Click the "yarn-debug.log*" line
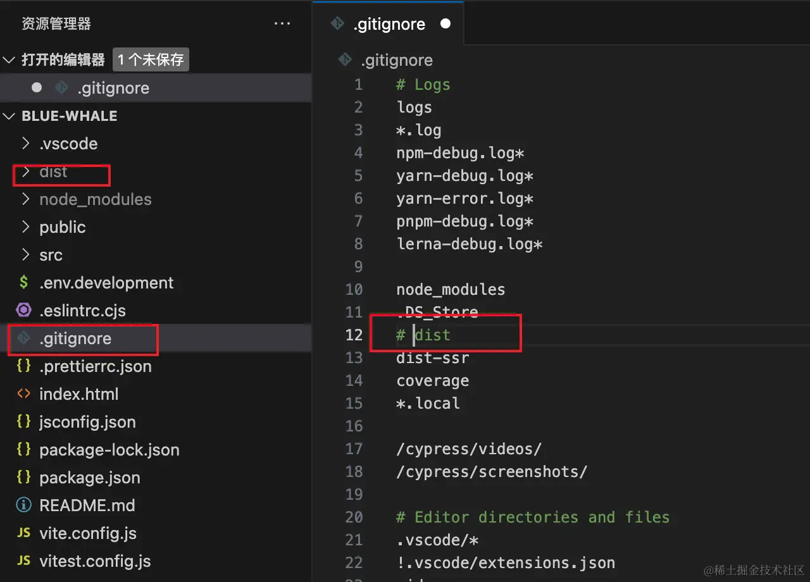The image size is (810, 582). point(465,176)
